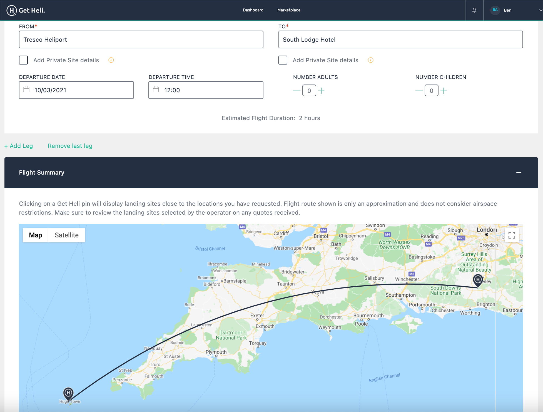Click the BA user avatar
The image size is (543, 412).
click(495, 10)
